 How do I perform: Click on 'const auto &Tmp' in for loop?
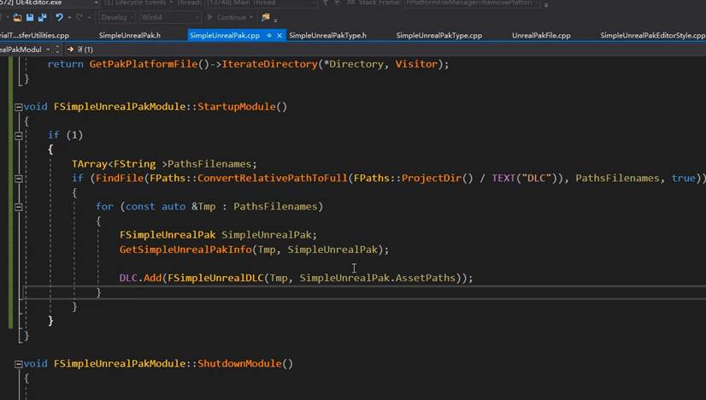click(170, 207)
